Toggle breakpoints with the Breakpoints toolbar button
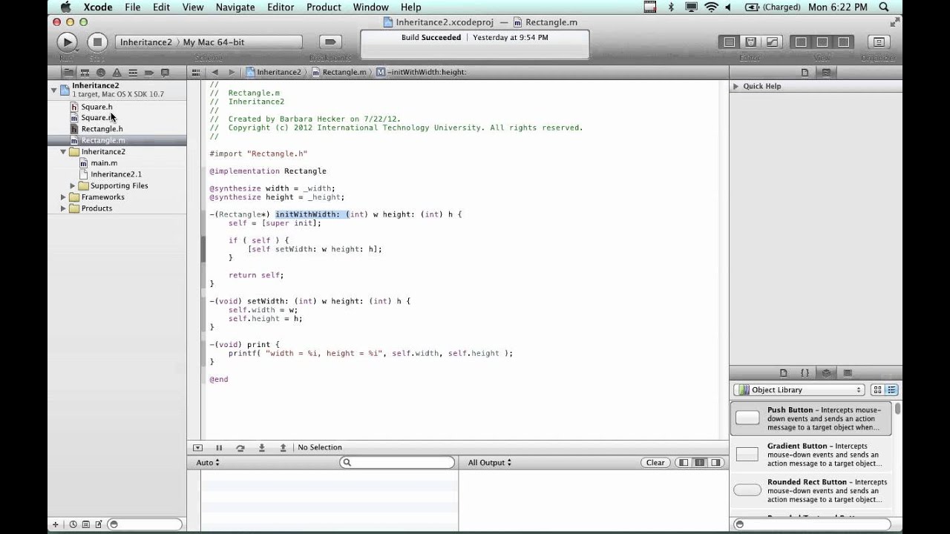Screen dimensions: 950x534 pyautogui.click(x=330, y=42)
